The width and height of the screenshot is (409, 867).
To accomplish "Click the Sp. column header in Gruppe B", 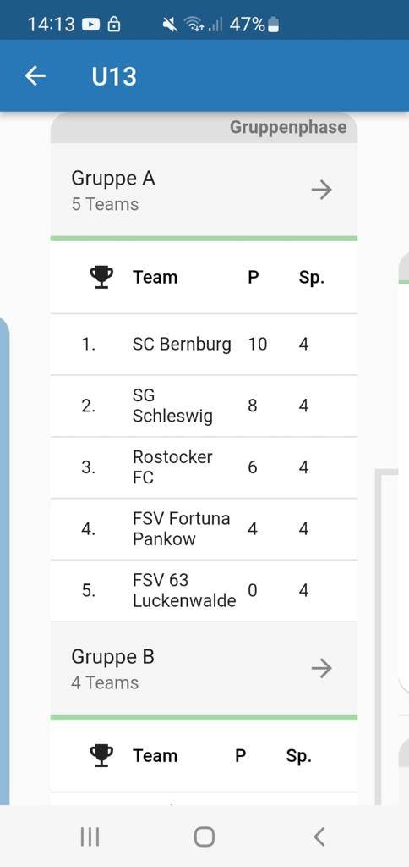I will click(x=298, y=756).
